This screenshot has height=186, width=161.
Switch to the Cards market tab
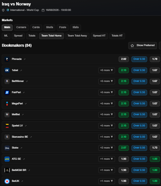coord(36,28)
